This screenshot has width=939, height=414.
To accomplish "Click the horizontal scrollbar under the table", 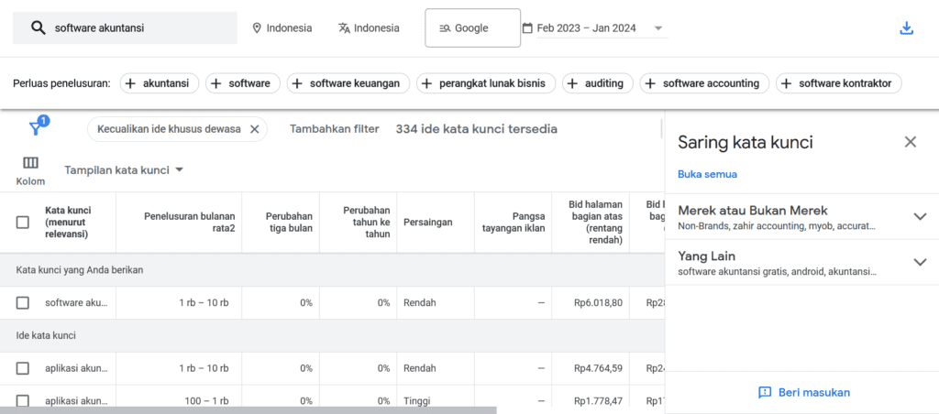I will [x=248, y=410].
